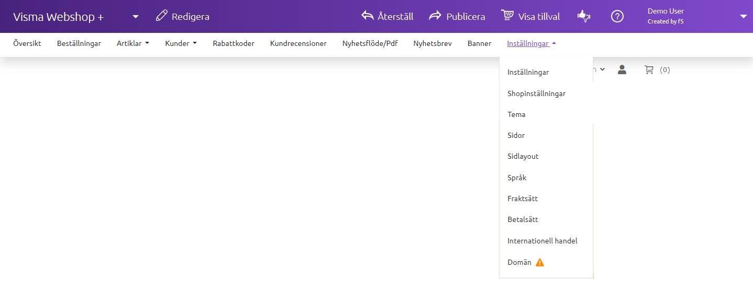Viewport: 753px width, 281px height.
Task: Expand the Visma Webshop + dropdown arrow
Action: [136, 17]
